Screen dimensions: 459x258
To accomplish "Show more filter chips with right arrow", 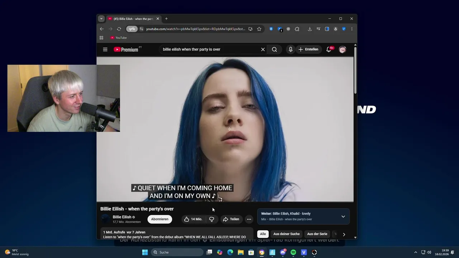I will coord(344,234).
